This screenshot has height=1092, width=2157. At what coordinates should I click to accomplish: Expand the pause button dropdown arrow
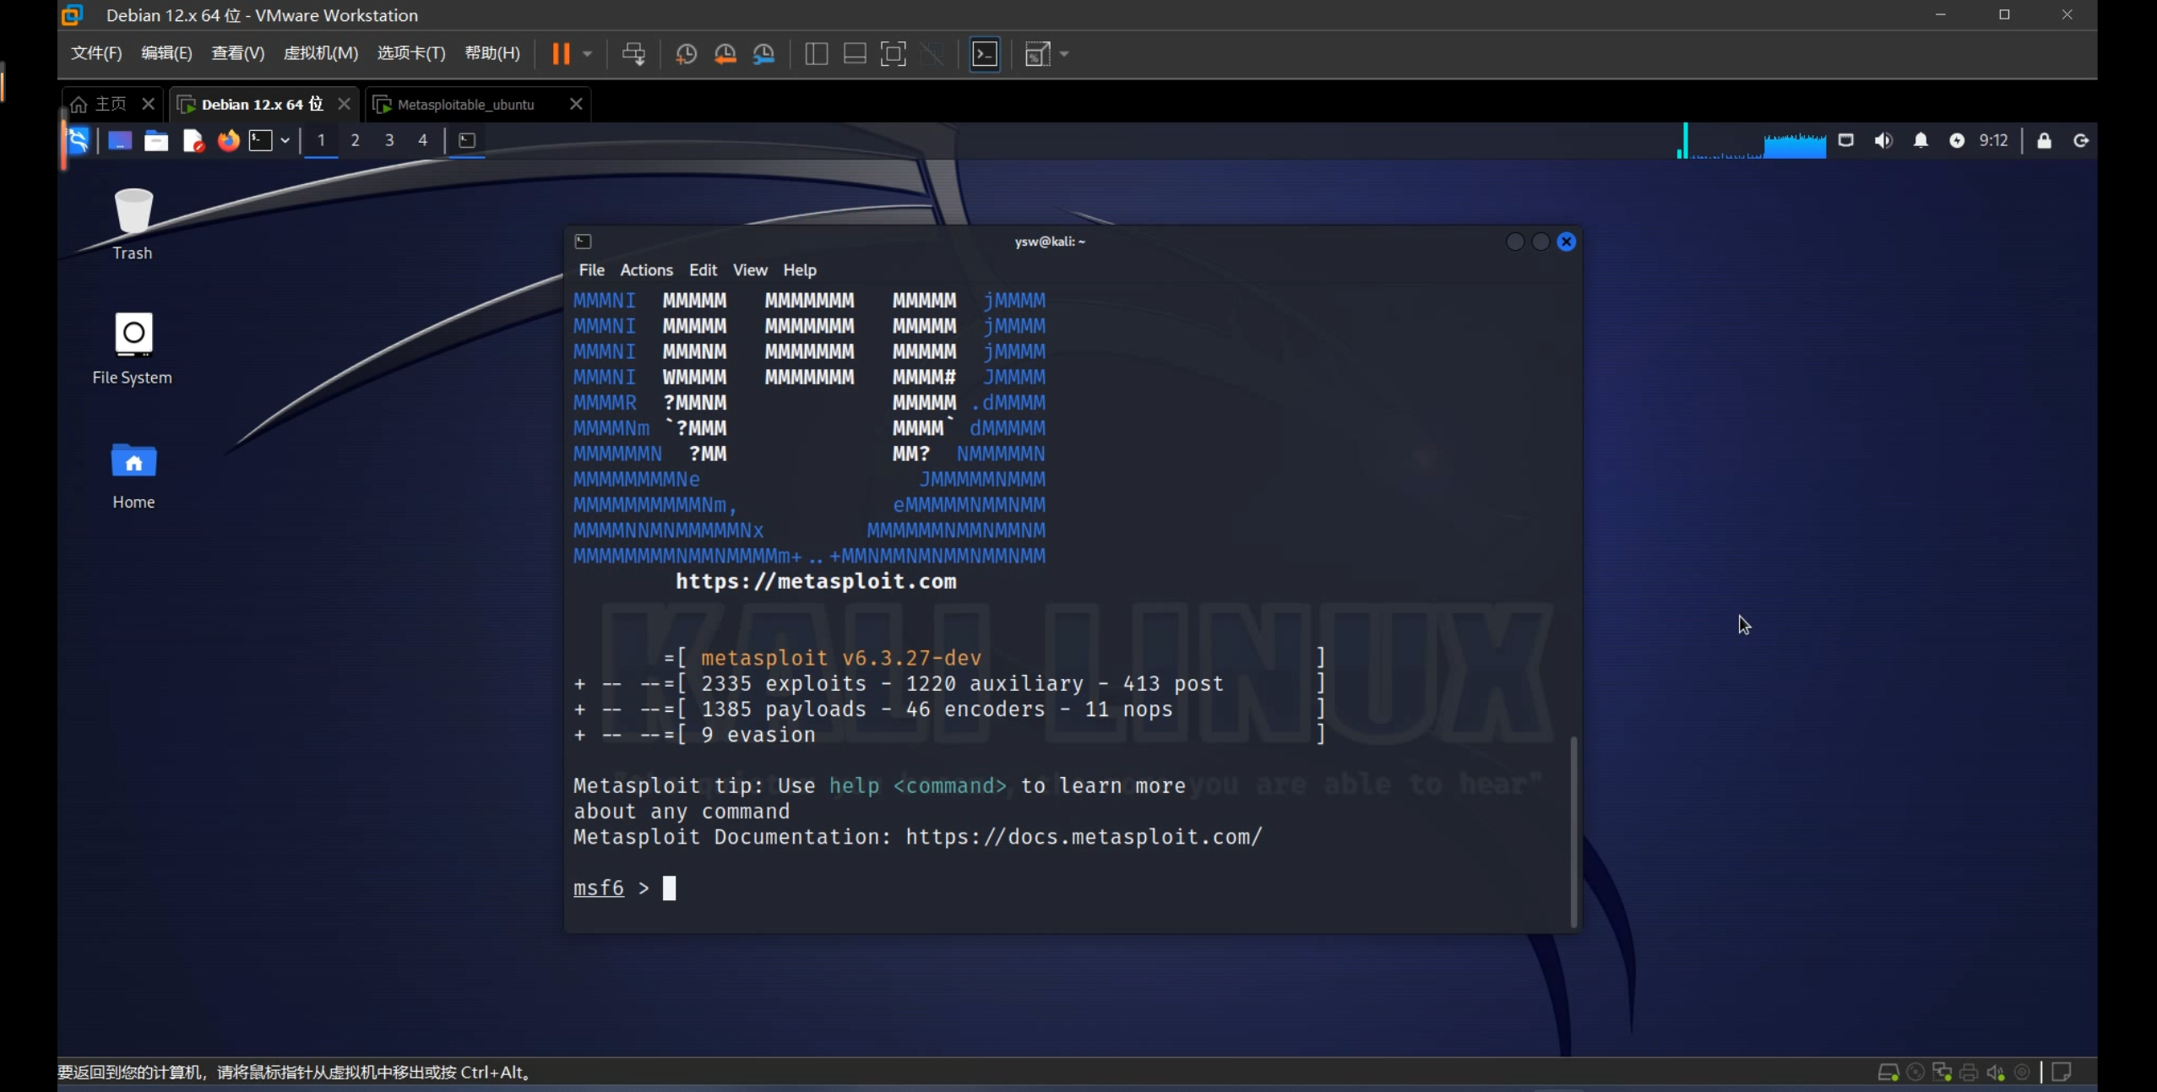coord(588,54)
